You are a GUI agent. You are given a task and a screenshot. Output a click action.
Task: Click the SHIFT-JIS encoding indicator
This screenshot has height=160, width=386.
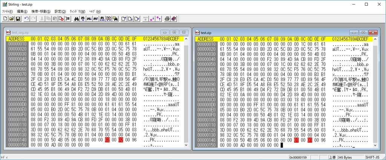coord(372,157)
